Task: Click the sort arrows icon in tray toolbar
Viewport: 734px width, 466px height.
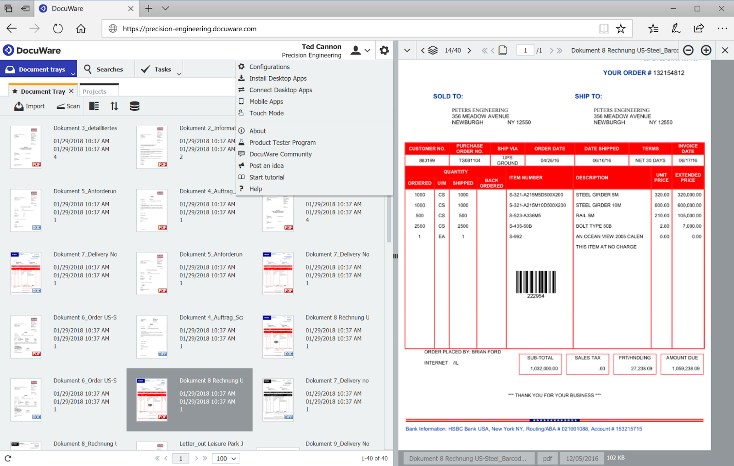Action: [x=114, y=106]
